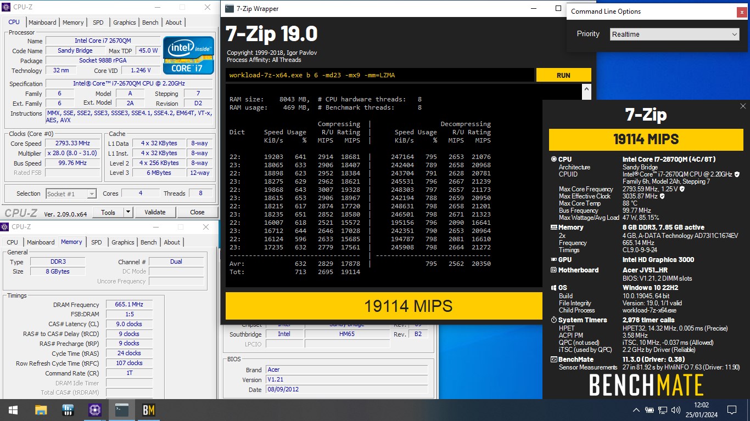Close the Command Line Options window
The width and height of the screenshot is (750, 421).
[742, 12]
